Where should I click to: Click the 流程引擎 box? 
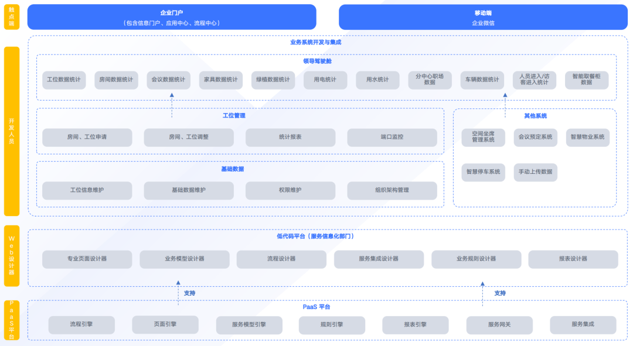point(81,324)
